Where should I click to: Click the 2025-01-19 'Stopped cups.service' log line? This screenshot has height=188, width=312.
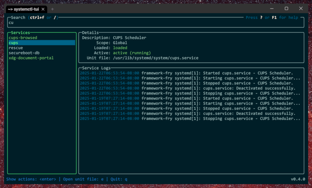pyautogui.click(x=186, y=109)
